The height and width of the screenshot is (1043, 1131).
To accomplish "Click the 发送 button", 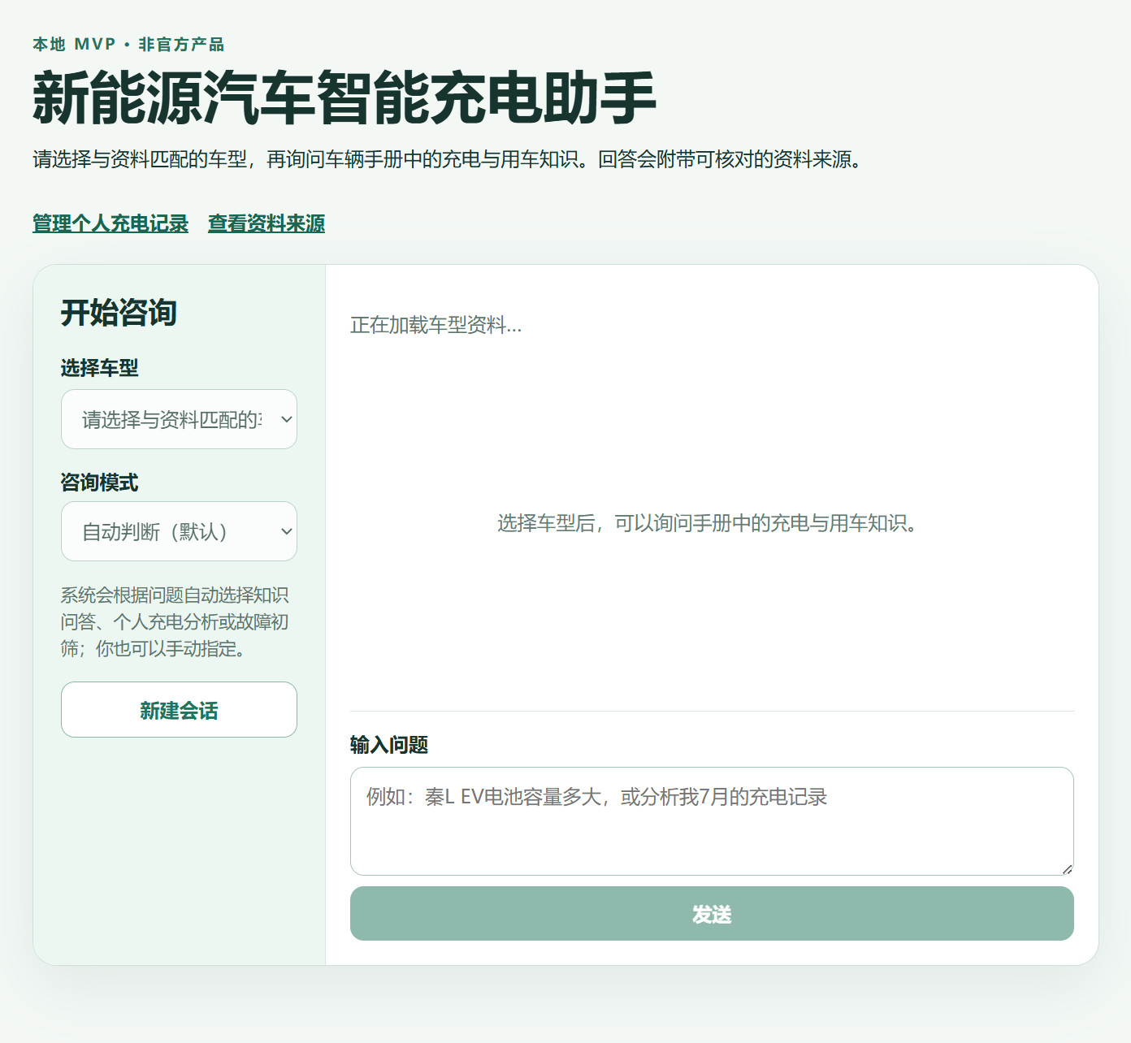I will [712, 914].
